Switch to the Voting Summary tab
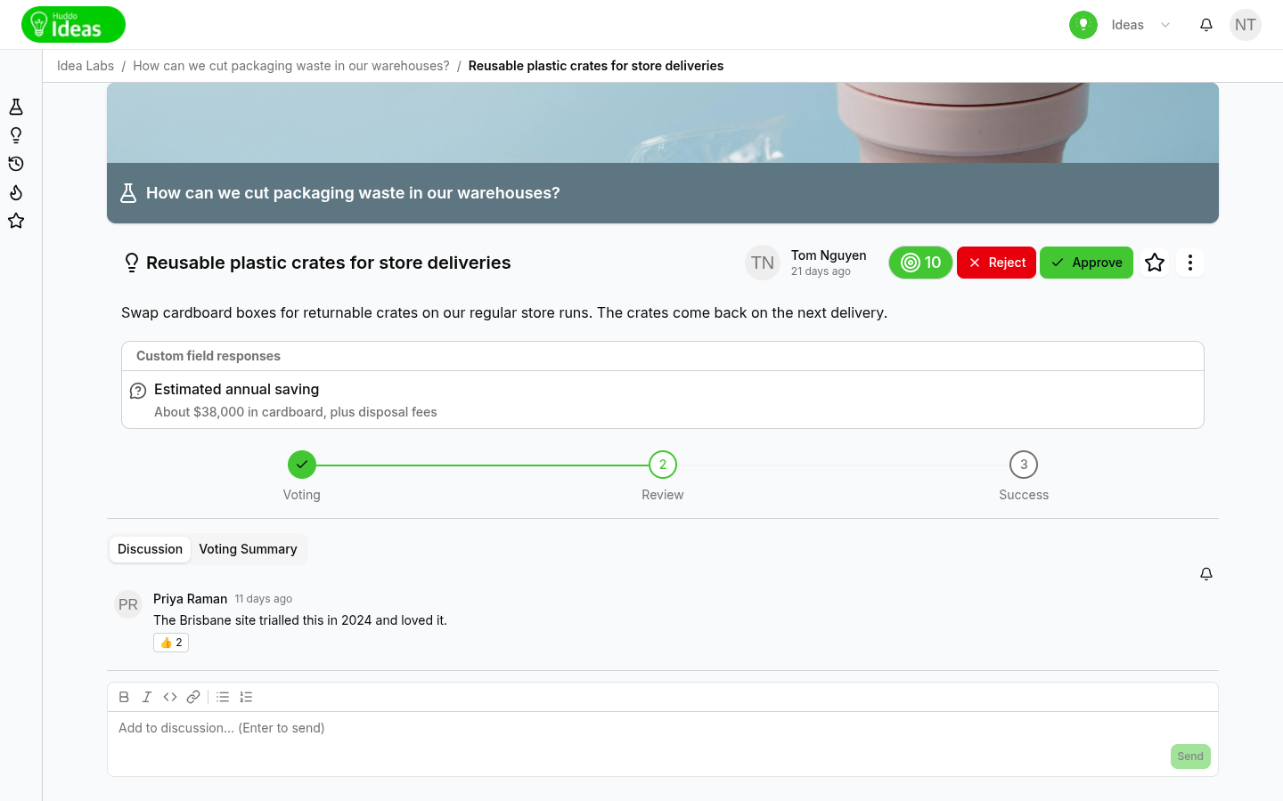1283x801 pixels. 248,549
